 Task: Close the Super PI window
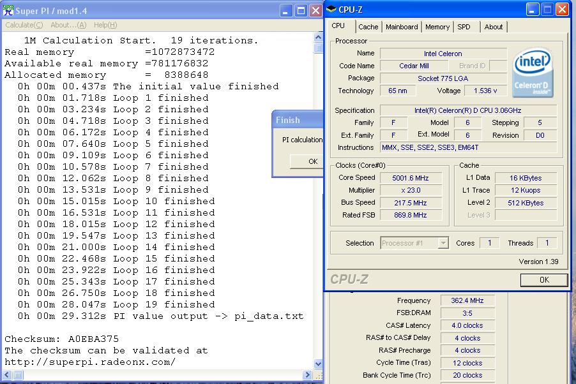pos(315,10)
